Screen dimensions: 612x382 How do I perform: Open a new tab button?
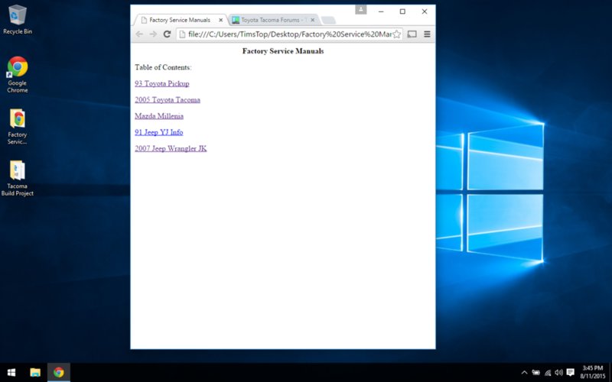(329, 21)
